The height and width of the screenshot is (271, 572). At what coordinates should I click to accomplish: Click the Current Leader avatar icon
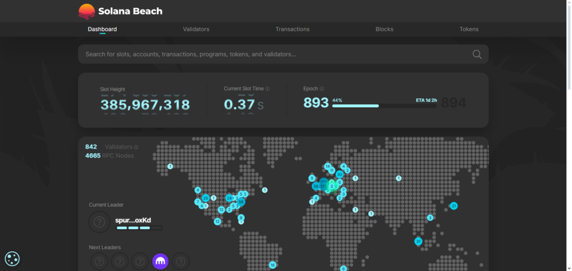click(x=99, y=222)
